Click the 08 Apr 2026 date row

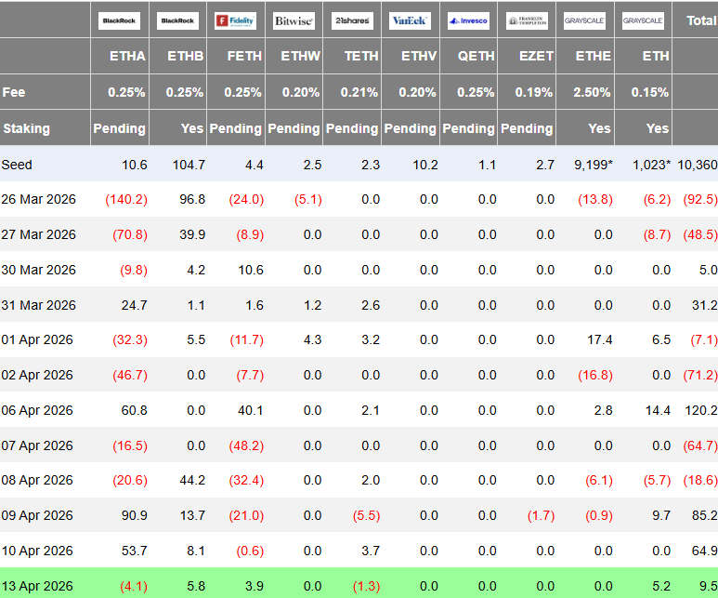coord(359,480)
